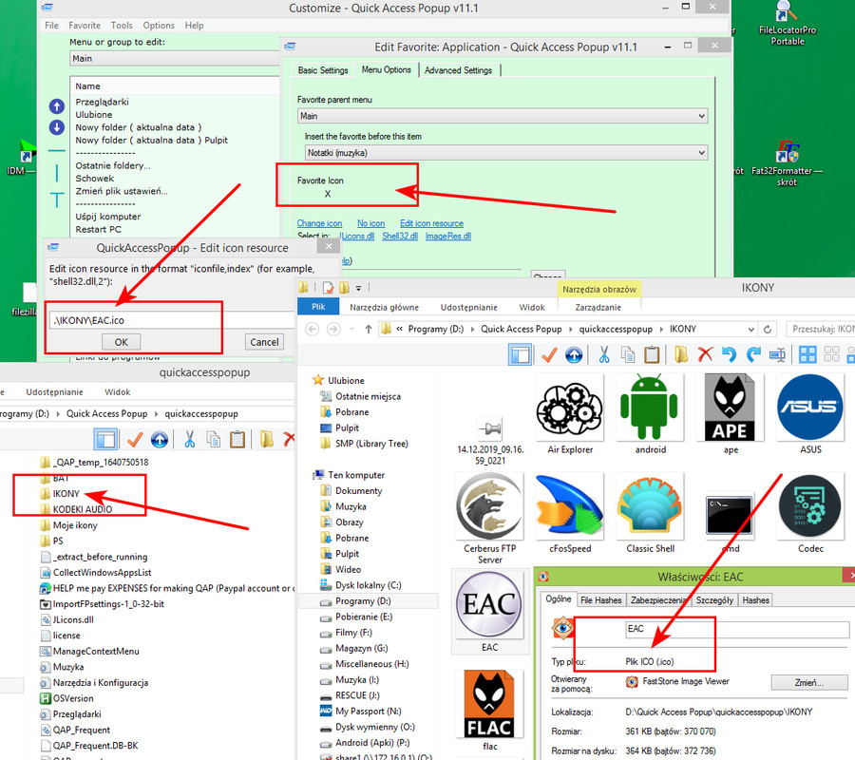Click the EAC file name field in properties
This screenshot has height=760, width=855.
tap(737, 629)
